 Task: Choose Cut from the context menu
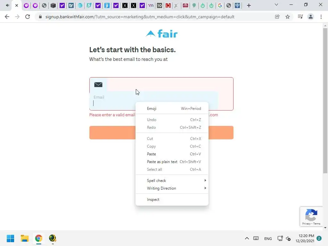[x=172, y=139]
